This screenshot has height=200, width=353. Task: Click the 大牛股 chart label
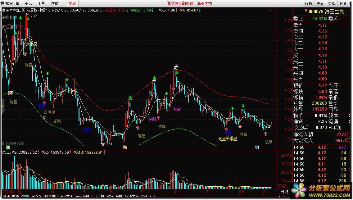[x=31, y=44]
